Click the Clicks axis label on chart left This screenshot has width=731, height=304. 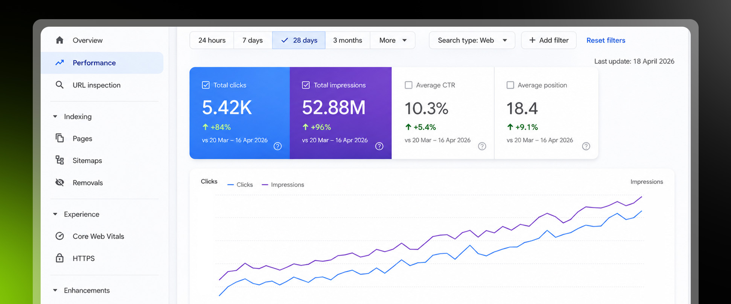(209, 181)
